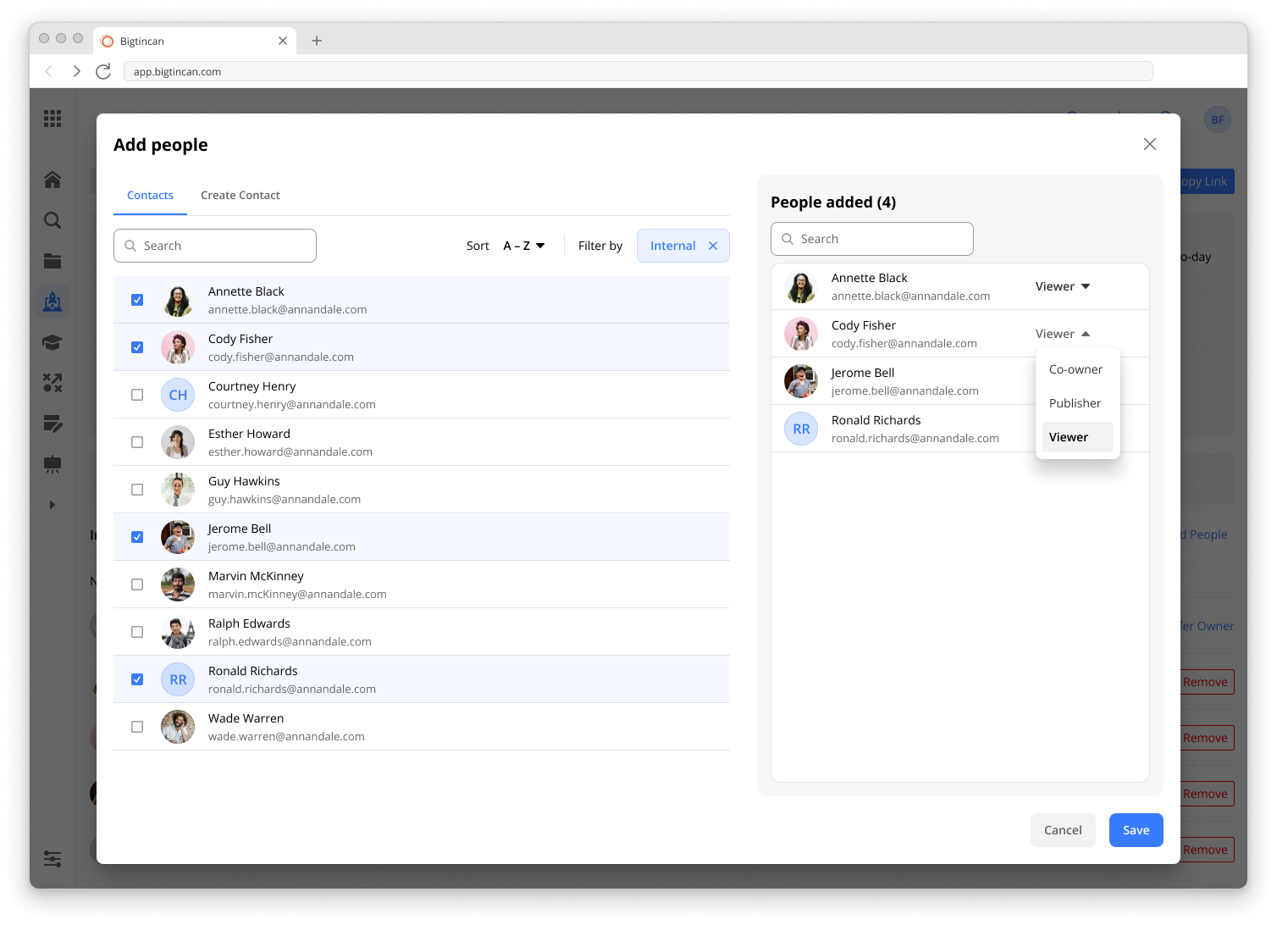Check Marvin McKinney's checkbox

pos(137,584)
